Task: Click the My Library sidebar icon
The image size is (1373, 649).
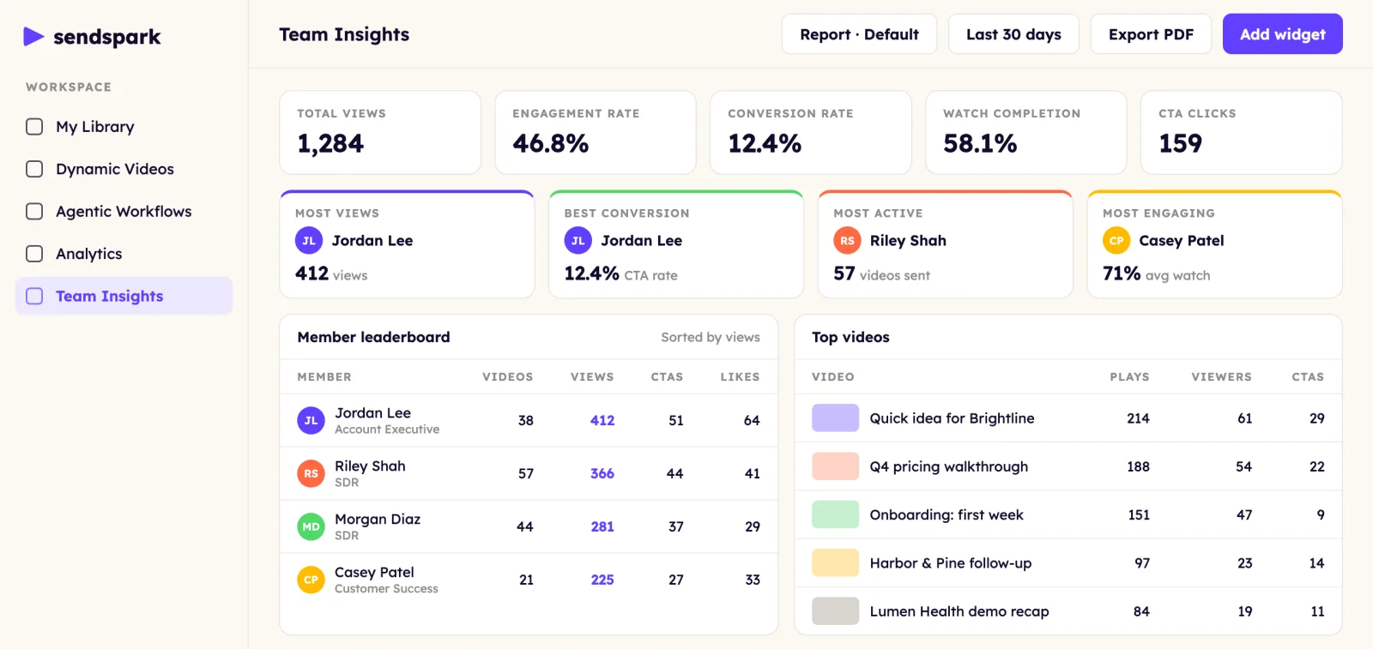Action: [x=34, y=127]
